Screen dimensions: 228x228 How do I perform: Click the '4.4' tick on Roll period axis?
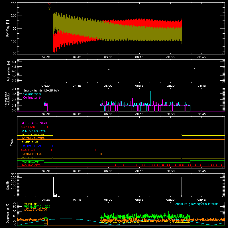click(x=14, y=62)
